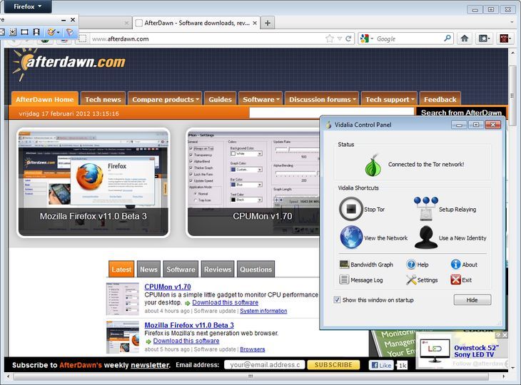Click the film capture tool icon
The height and width of the screenshot is (385, 521).
click(36, 32)
